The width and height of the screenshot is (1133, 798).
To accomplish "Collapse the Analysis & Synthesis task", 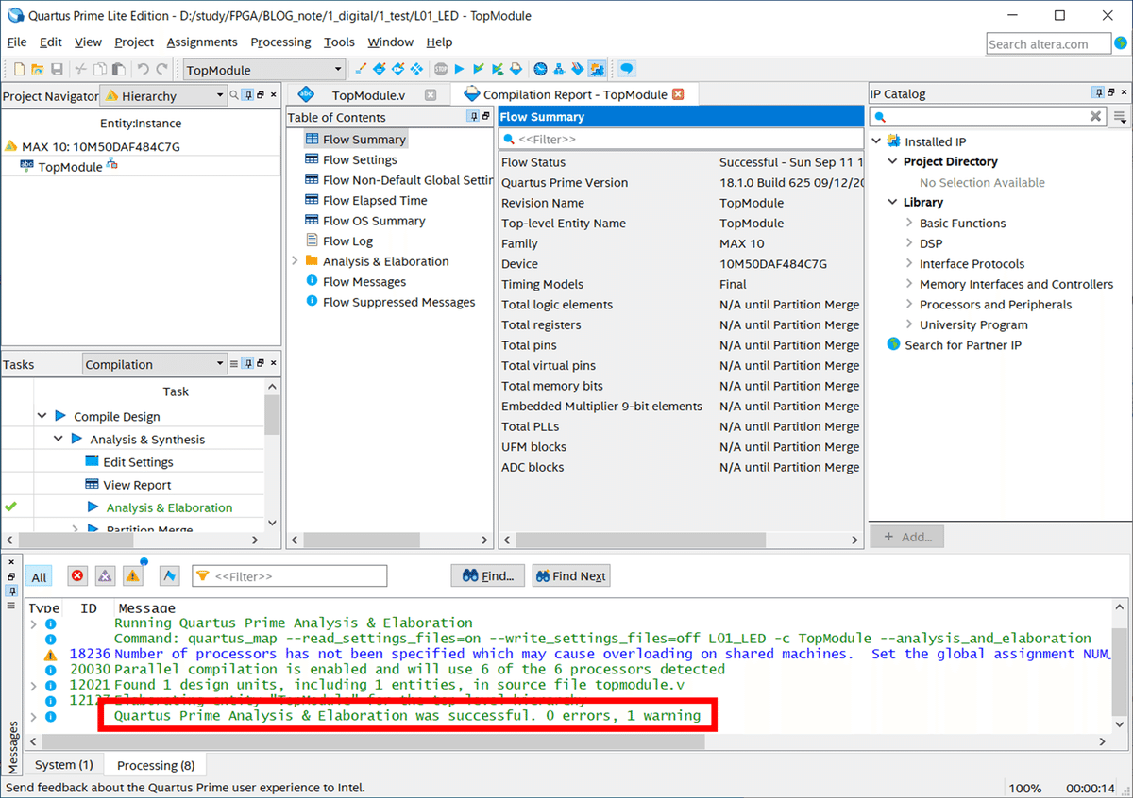I will point(59,439).
